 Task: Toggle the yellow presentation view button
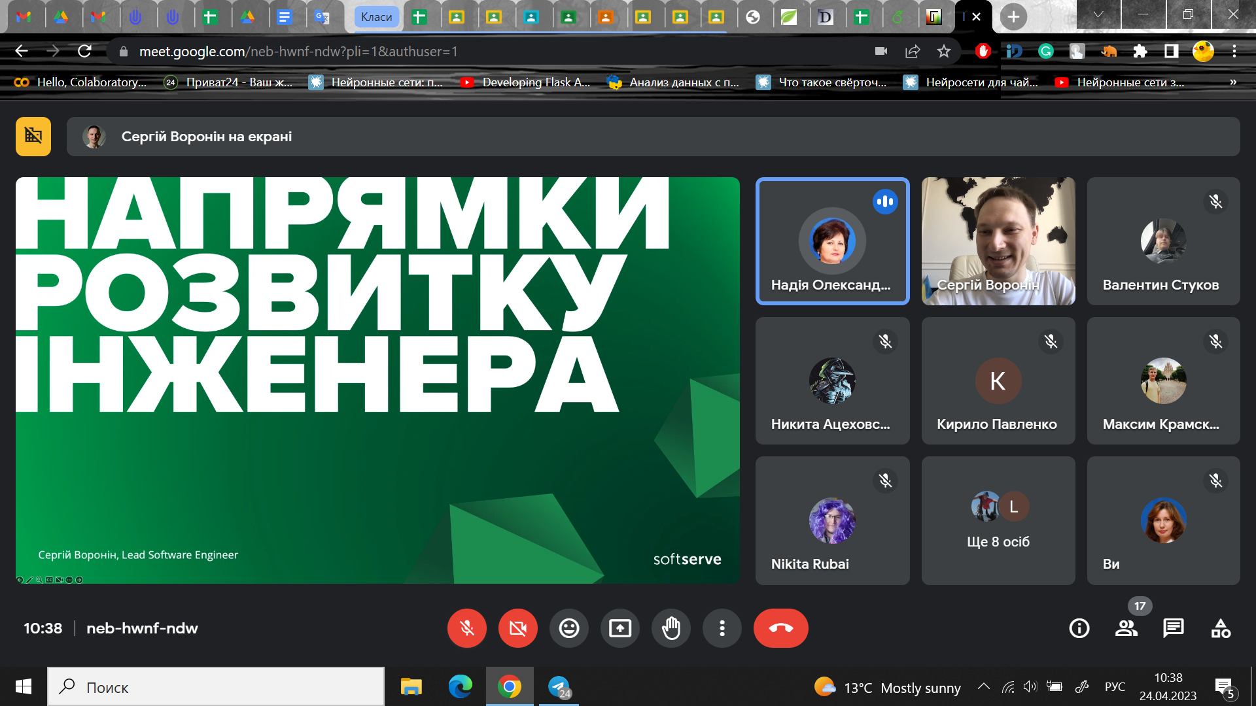point(33,137)
